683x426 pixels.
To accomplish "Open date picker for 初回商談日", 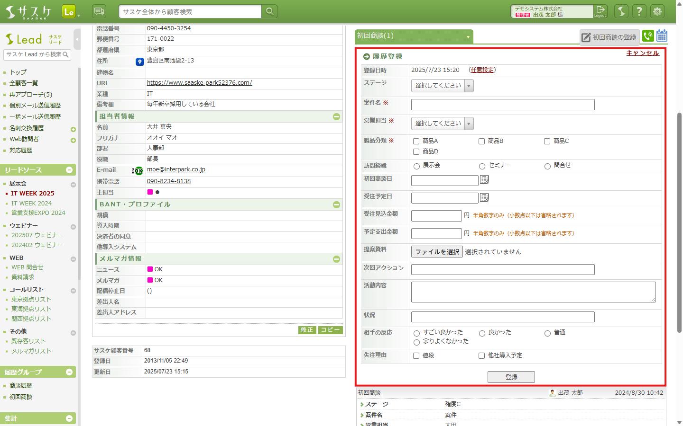I will [484, 180].
